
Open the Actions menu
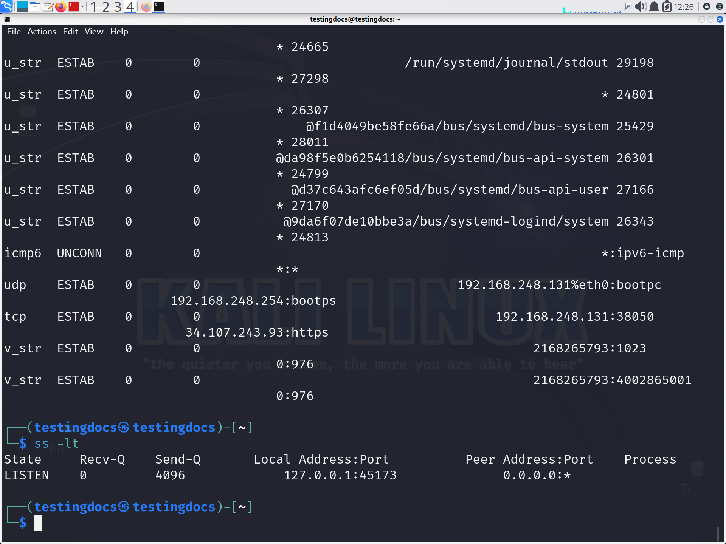(x=42, y=31)
